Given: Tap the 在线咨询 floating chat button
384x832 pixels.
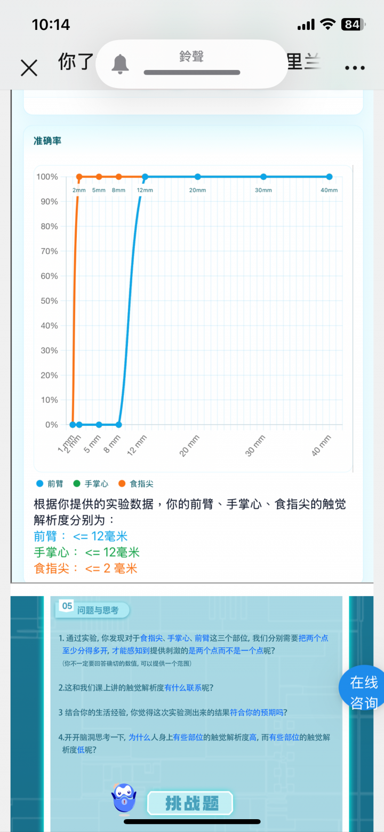Looking at the screenshot, I should 364,692.
